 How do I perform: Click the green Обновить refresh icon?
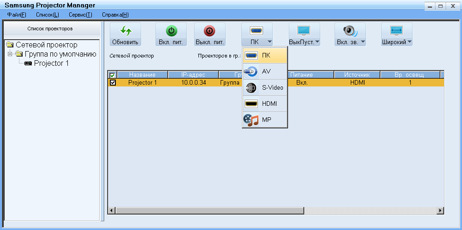point(125,31)
